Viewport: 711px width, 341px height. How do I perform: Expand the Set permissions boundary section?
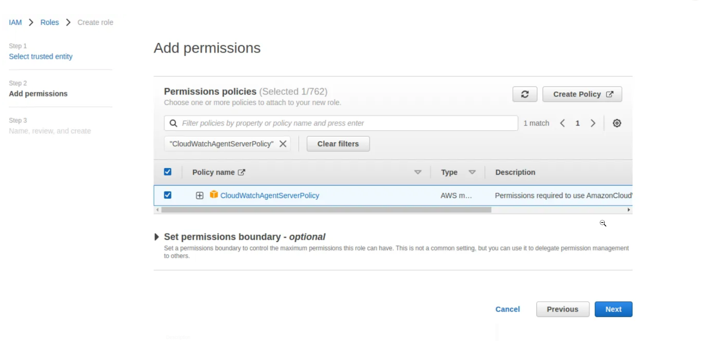[x=157, y=237]
